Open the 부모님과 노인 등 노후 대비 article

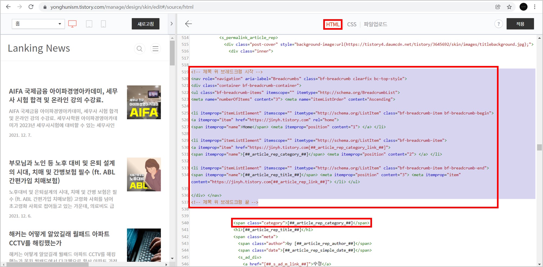(62, 172)
